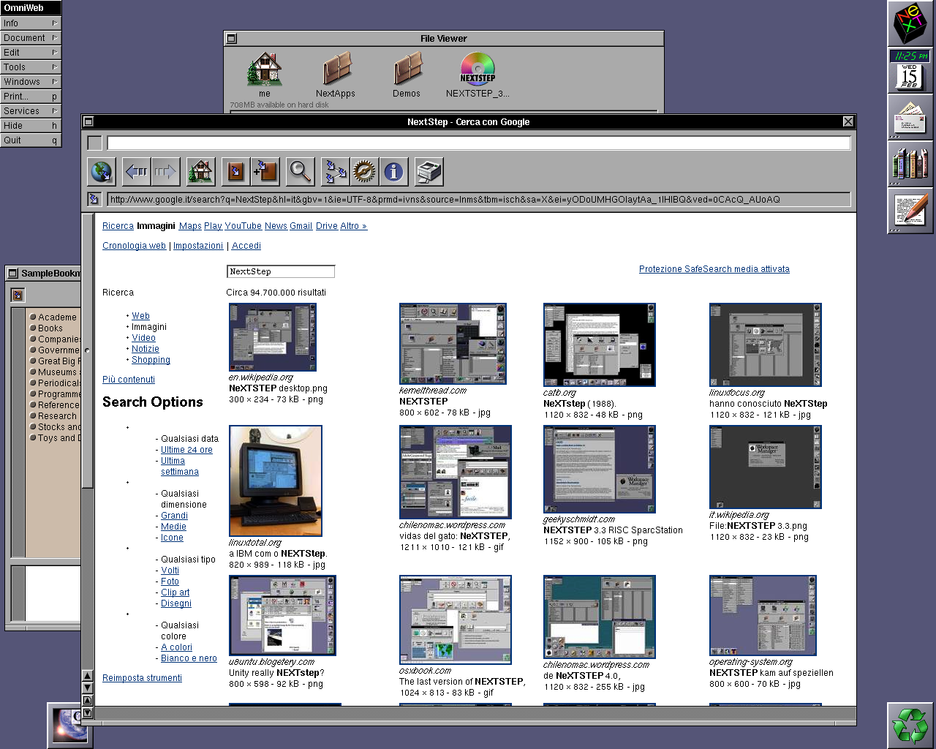Print the page with the printer icon
Image resolution: width=936 pixels, height=749 pixels.
[429, 172]
